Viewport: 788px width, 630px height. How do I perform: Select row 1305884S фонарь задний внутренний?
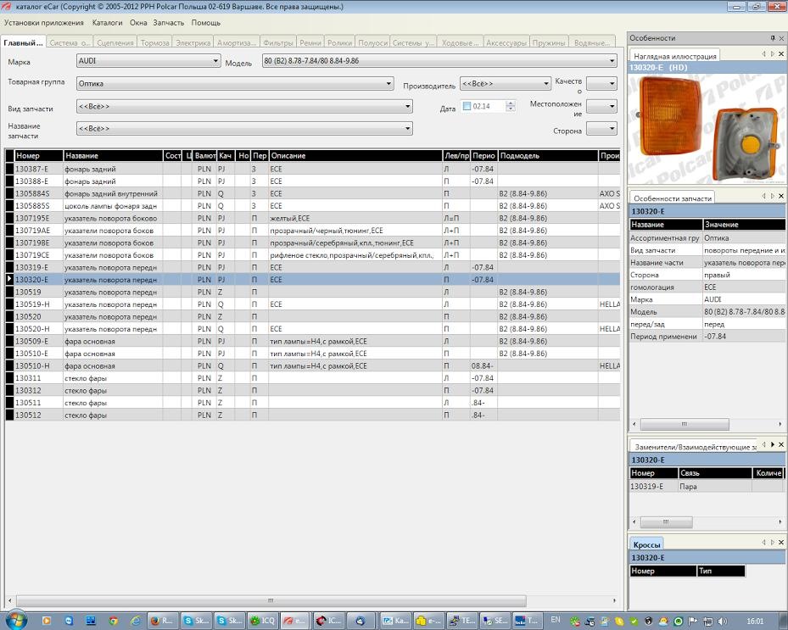point(312,193)
